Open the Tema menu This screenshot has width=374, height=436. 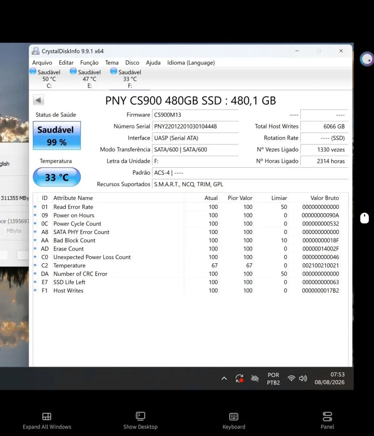(112, 63)
